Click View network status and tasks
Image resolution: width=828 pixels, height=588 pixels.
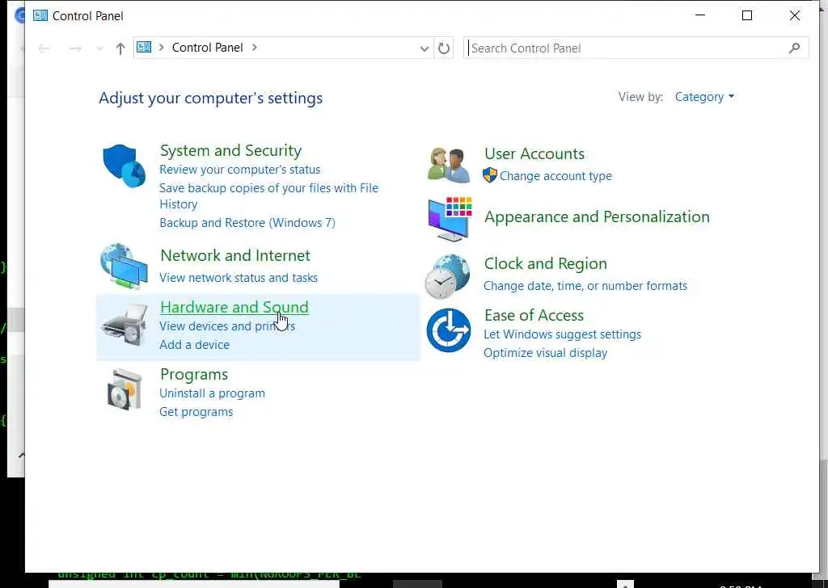point(239,277)
